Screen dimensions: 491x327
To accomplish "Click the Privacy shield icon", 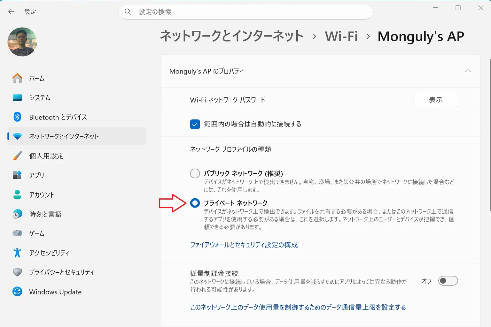I will pos(17,272).
